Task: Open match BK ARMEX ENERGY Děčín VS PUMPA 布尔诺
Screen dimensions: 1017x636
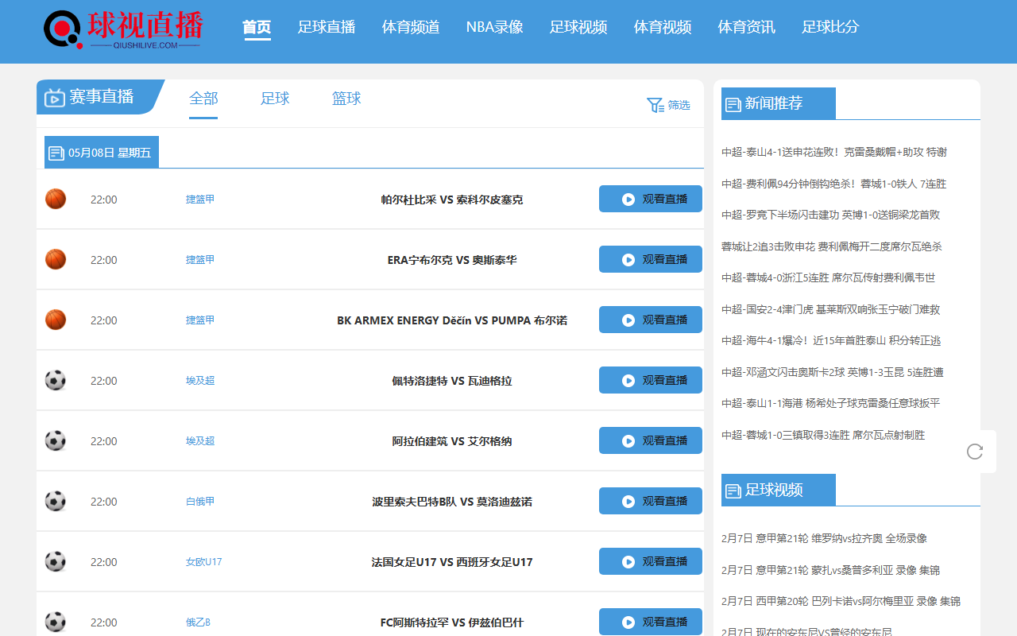Action: tap(452, 320)
